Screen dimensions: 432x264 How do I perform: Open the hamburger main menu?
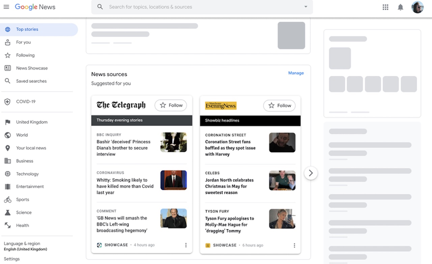coord(6,7)
